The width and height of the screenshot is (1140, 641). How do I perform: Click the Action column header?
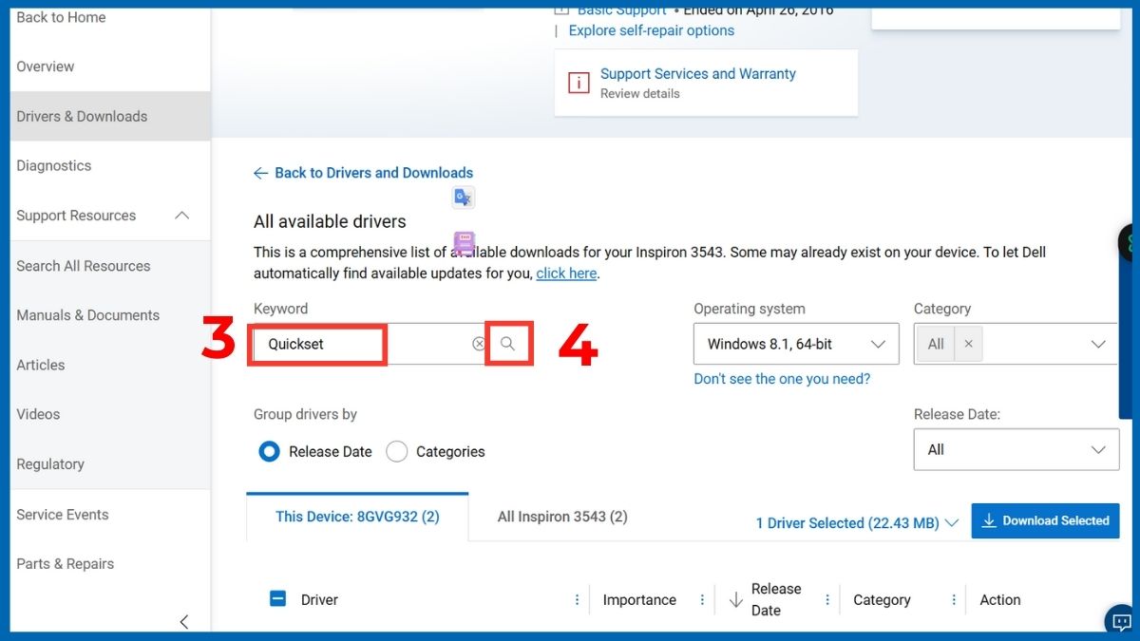pos(1000,600)
